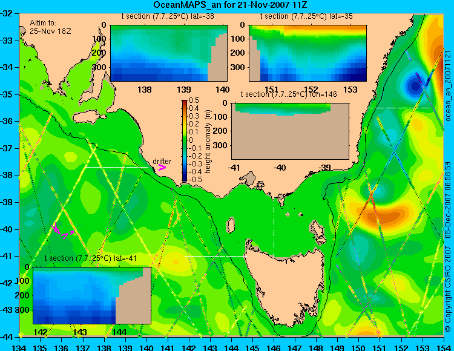The width and height of the screenshot is (454, 351).
Task: Click the magenta drifter arrow near the coast
Action: pos(162,168)
